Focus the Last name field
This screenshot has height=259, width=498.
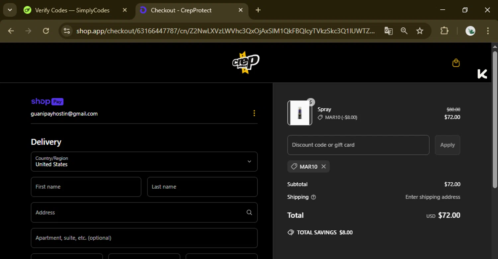pos(202,187)
